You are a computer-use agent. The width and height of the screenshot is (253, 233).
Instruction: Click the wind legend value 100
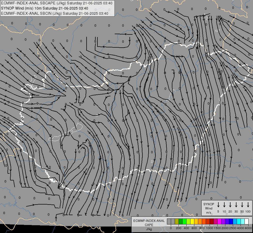(248, 212)
